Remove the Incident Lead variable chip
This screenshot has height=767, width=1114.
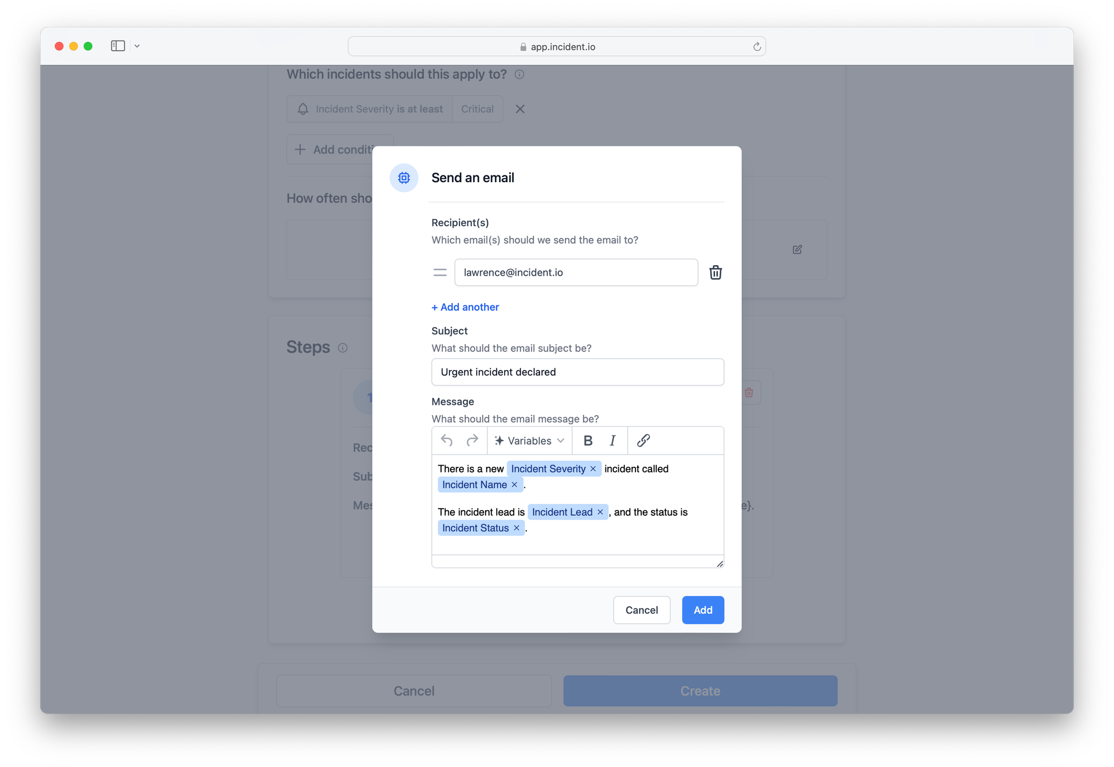pos(600,512)
